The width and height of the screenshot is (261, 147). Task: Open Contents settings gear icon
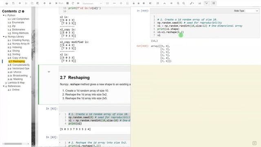[x=23, y=11]
